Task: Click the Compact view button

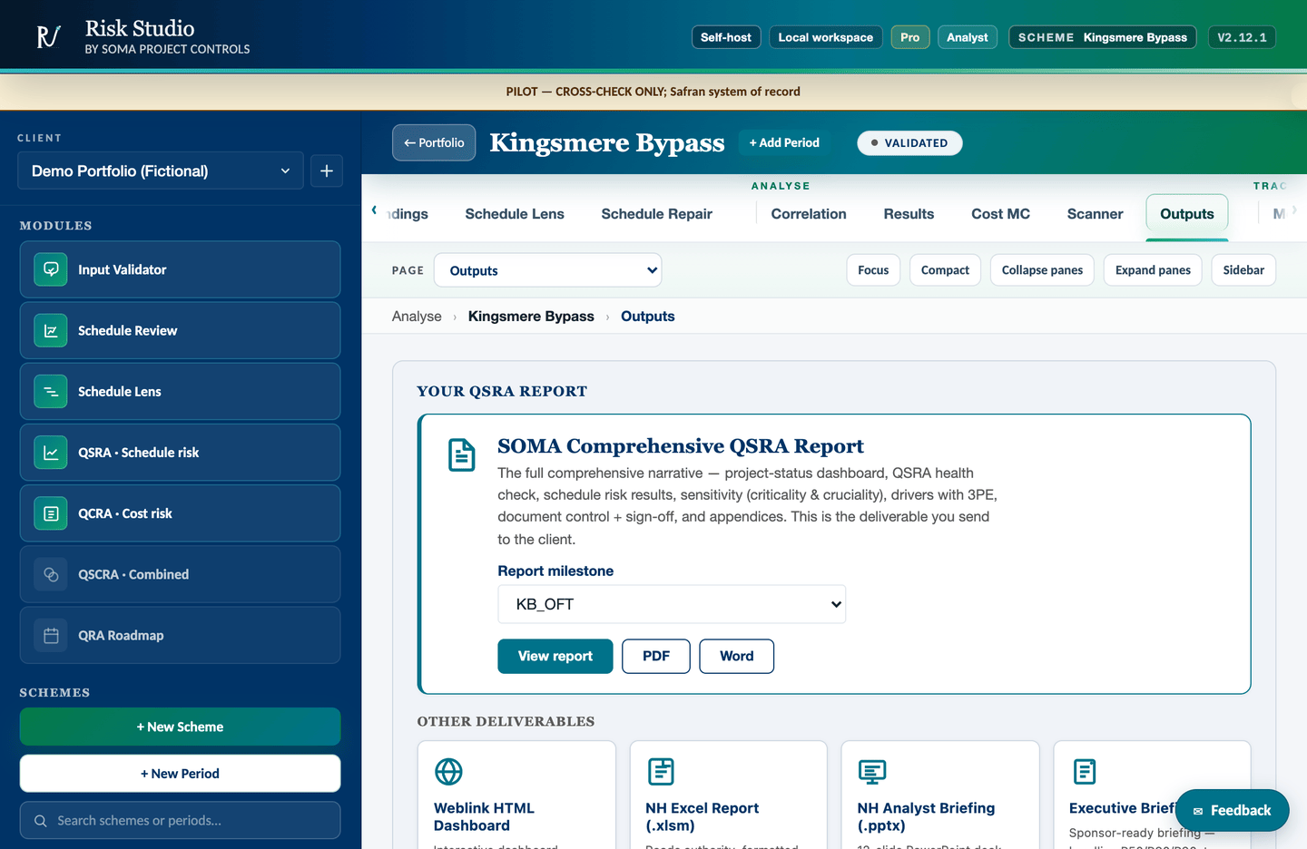Action: coord(945,270)
